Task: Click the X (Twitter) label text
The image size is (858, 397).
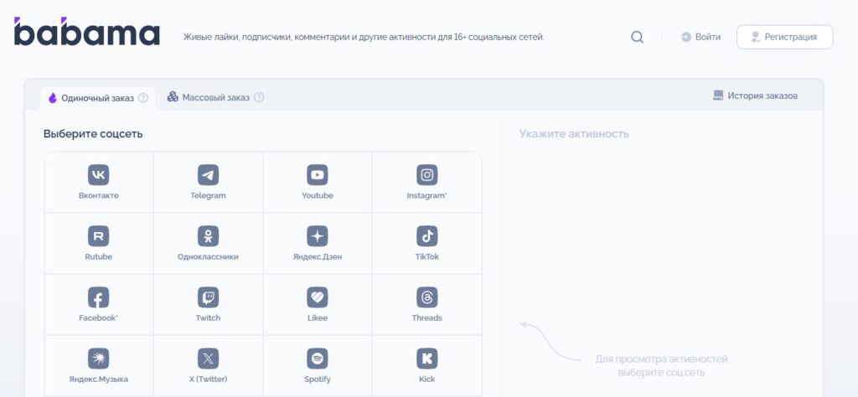Action: pyautogui.click(x=208, y=379)
